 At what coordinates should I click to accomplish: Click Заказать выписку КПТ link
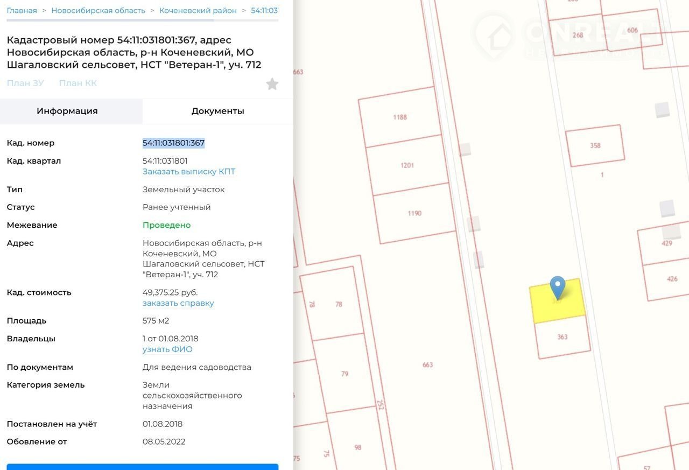[x=189, y=172]
